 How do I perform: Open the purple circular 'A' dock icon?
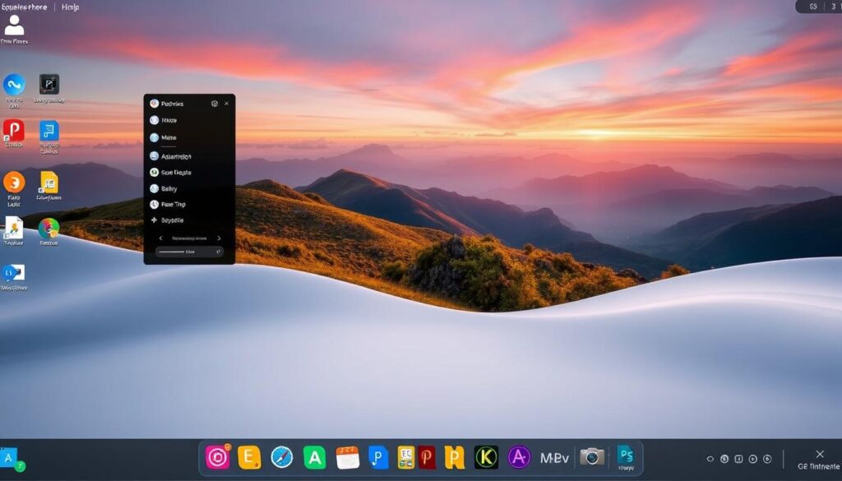coord(519,457)
